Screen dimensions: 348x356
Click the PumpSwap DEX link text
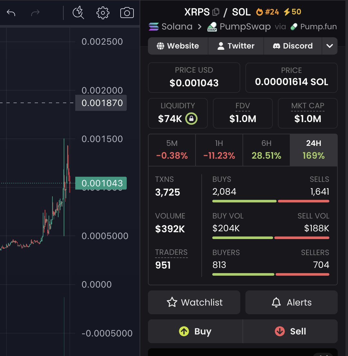point(245,27)
